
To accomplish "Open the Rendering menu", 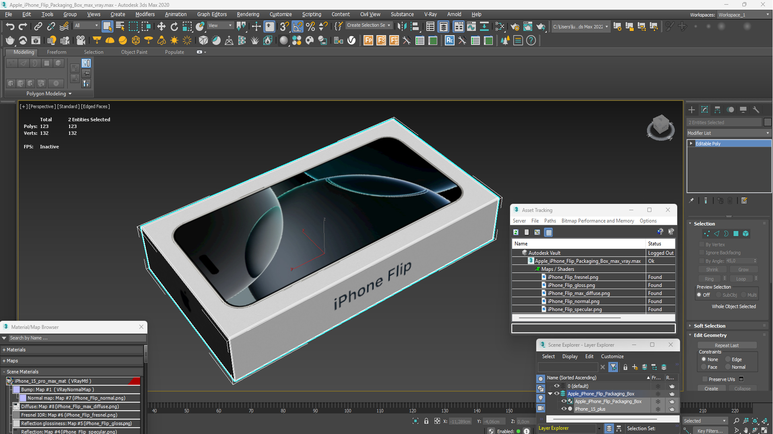I will point(248,14).
